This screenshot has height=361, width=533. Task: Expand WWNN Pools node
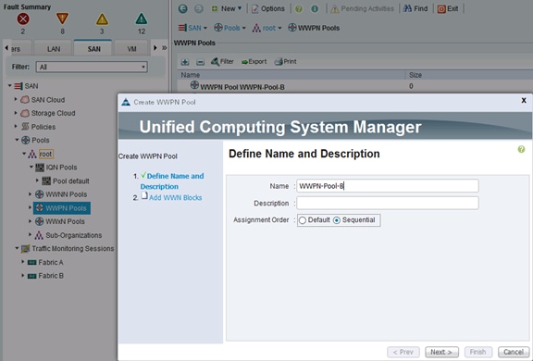tap(30, 194)
